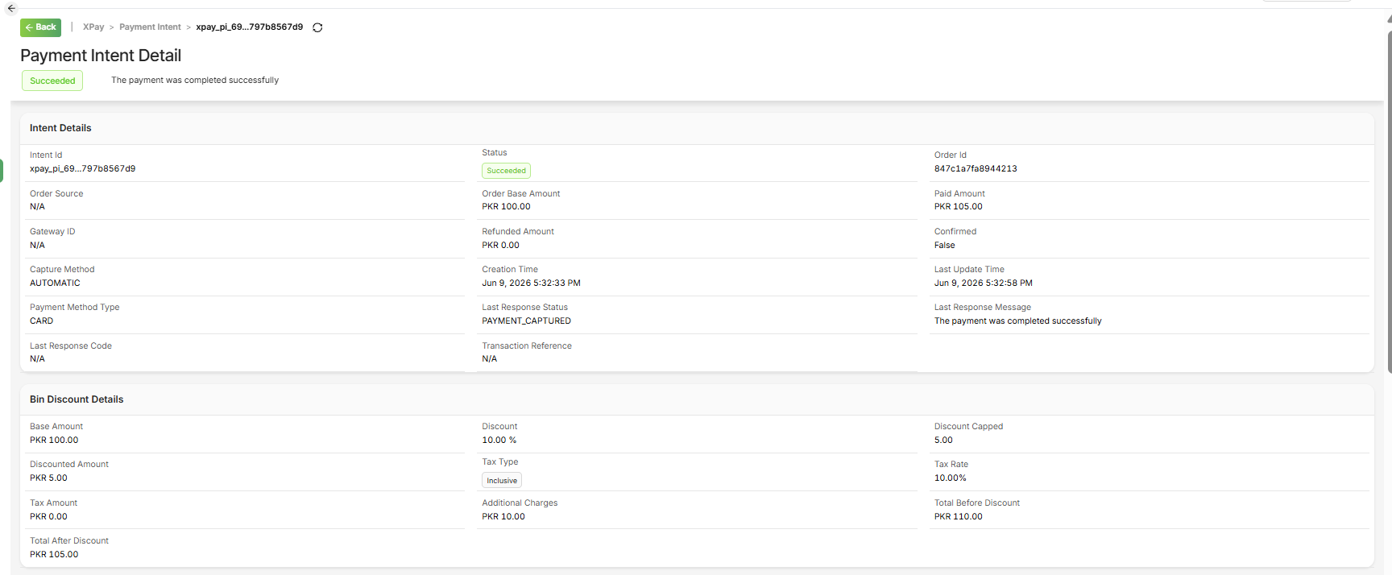Click the browser back arrow icon

point(11,8)
